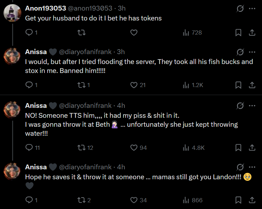Open more options on Anon193053's tweet

point(252,9)
